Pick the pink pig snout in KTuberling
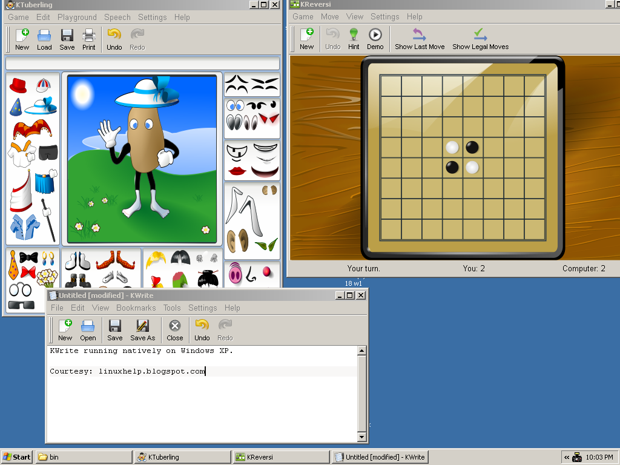The height and width of the screenshot is (465, 620). click(x=236, y=273)
